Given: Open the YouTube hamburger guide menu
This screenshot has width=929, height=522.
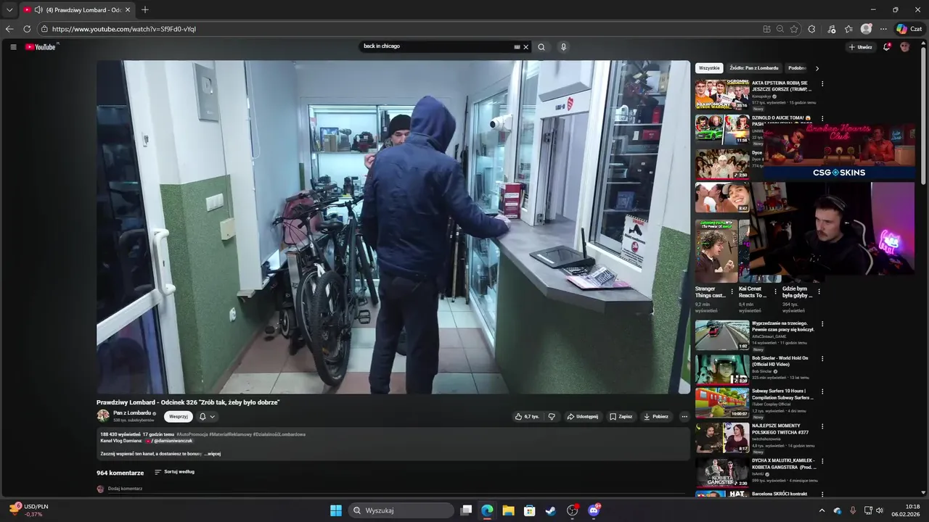Looking at the screenshot, I should [x=13, y=47].
